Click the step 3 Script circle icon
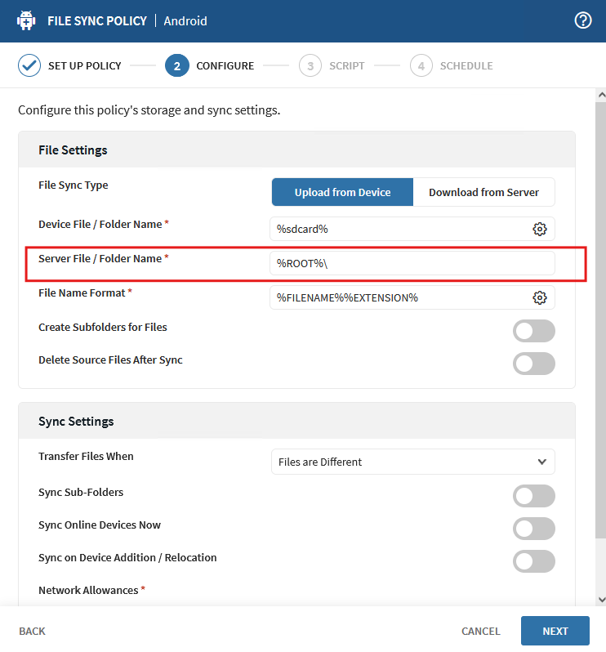 tap(310, 65)
